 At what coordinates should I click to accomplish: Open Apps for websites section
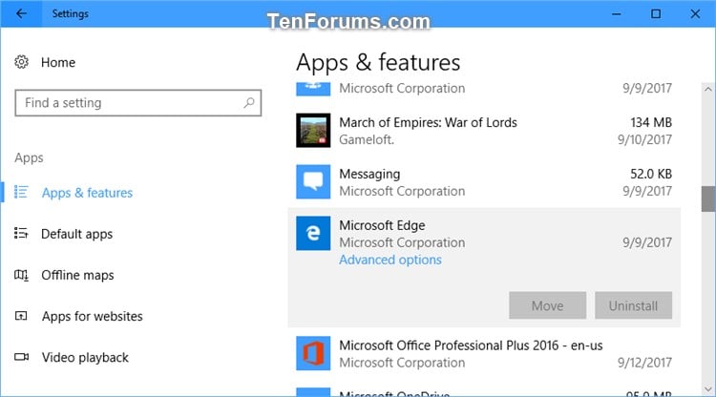[93, 316]
